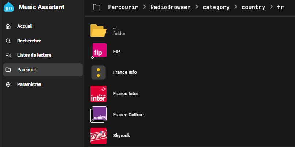Click the Accueil home icon
The image size is (295, 147).
[x=8, y=26]
